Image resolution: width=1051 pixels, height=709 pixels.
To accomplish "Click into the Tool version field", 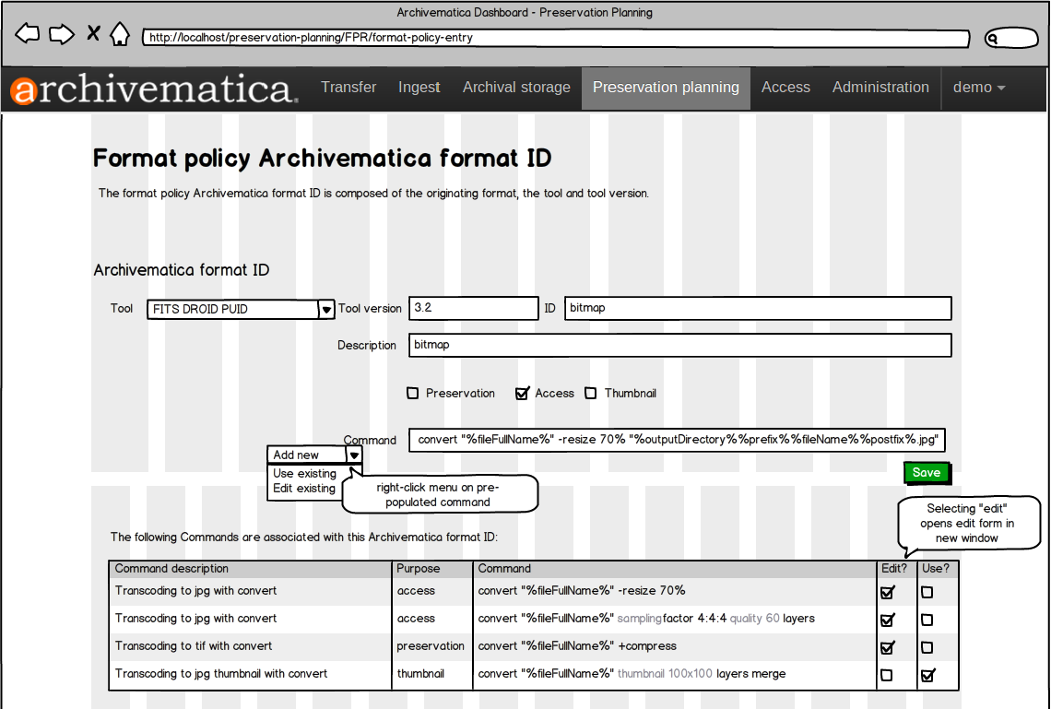I will point(473,308).
